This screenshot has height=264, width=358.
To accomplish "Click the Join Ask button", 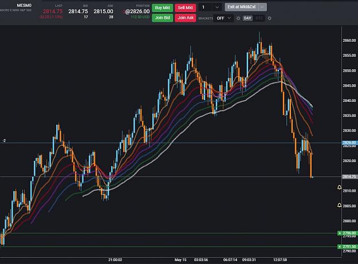I will [x=186, y=18].
